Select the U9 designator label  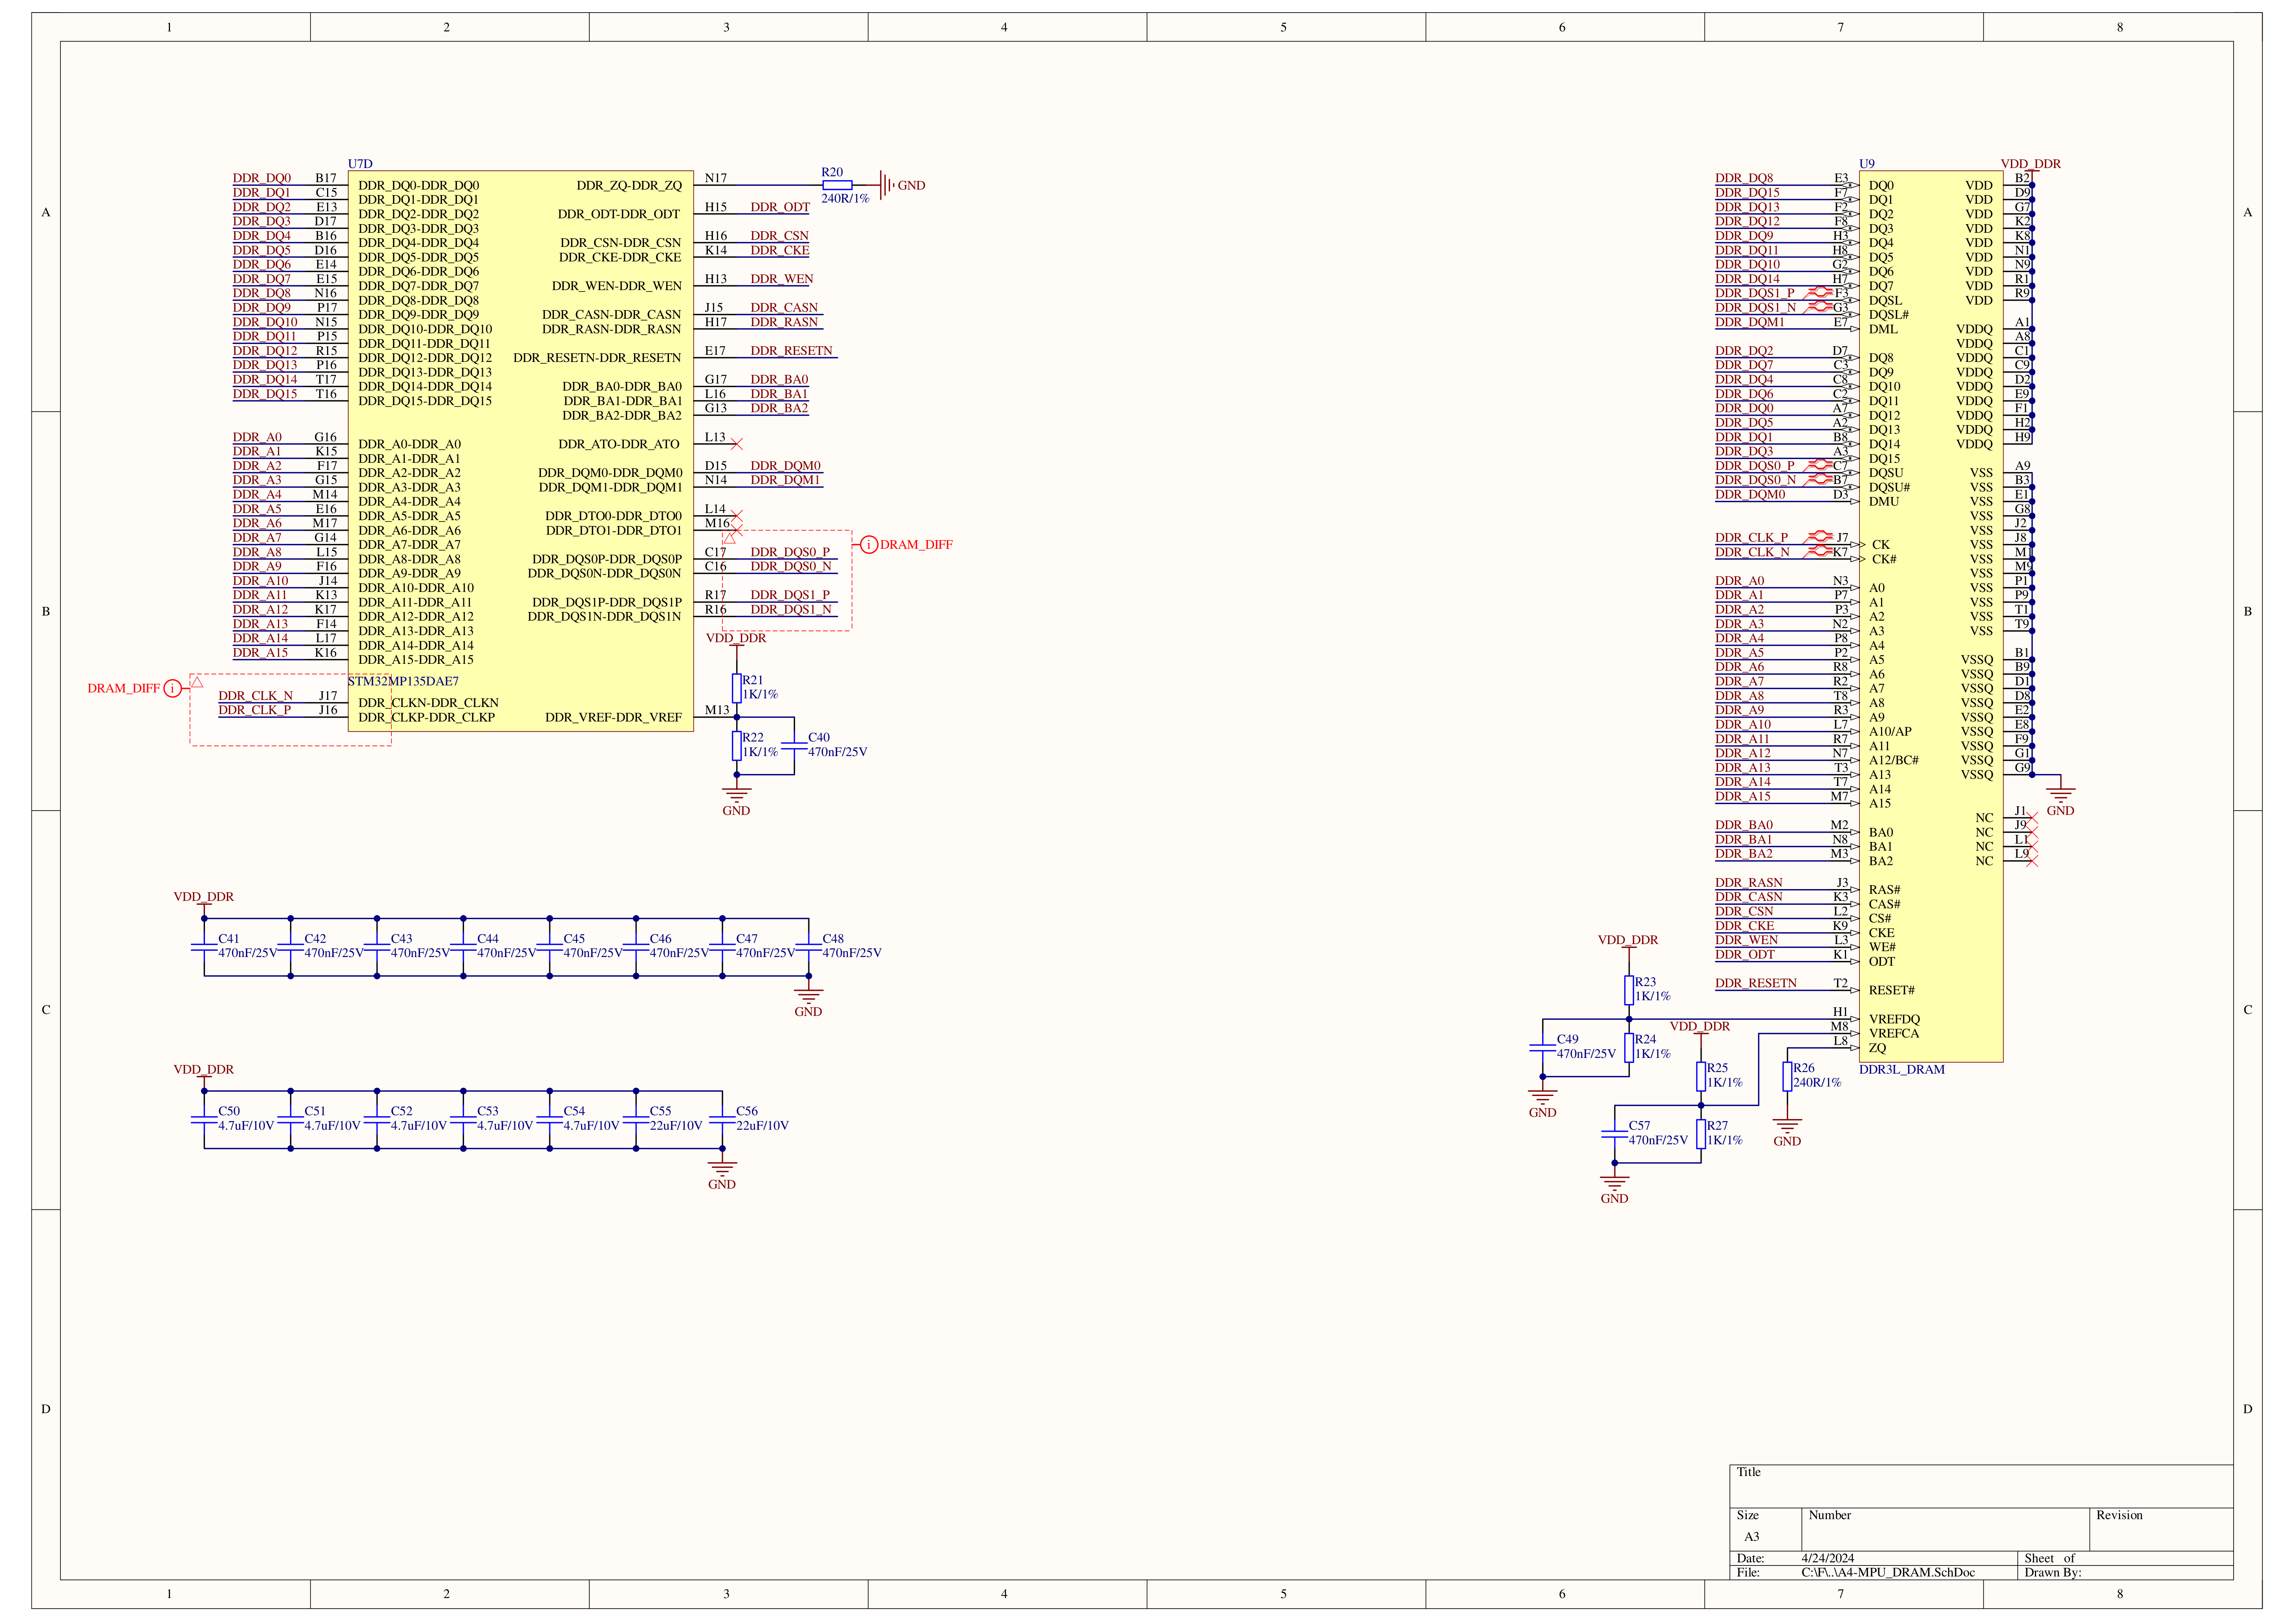[1867, 164]
